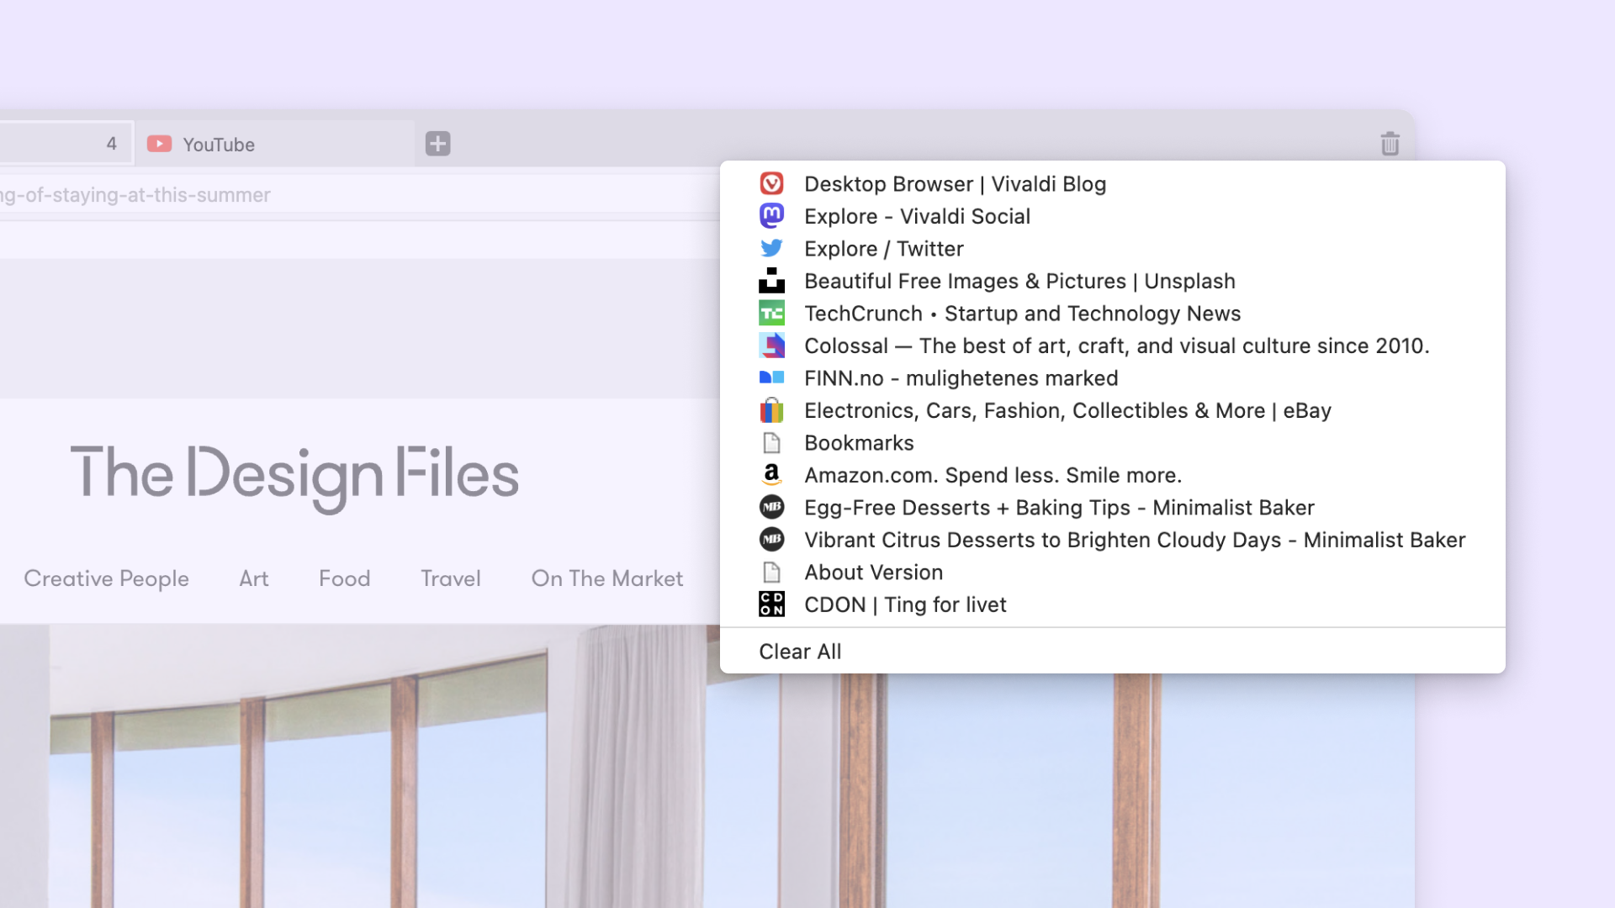The width and height of the screenshot is (1615, 908).
Task: Open the closed tabs trash can icon
Action: 1390,144
